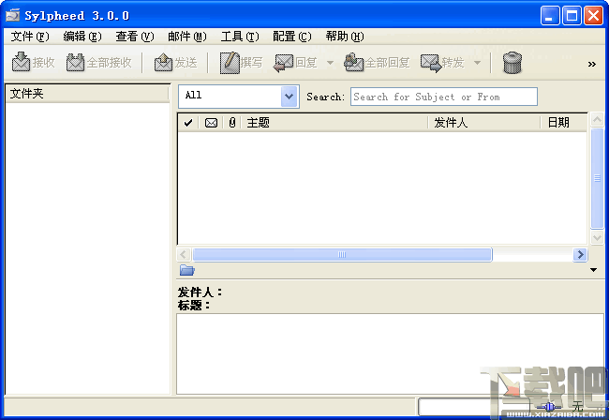Click the trash can delete icon

512,63
